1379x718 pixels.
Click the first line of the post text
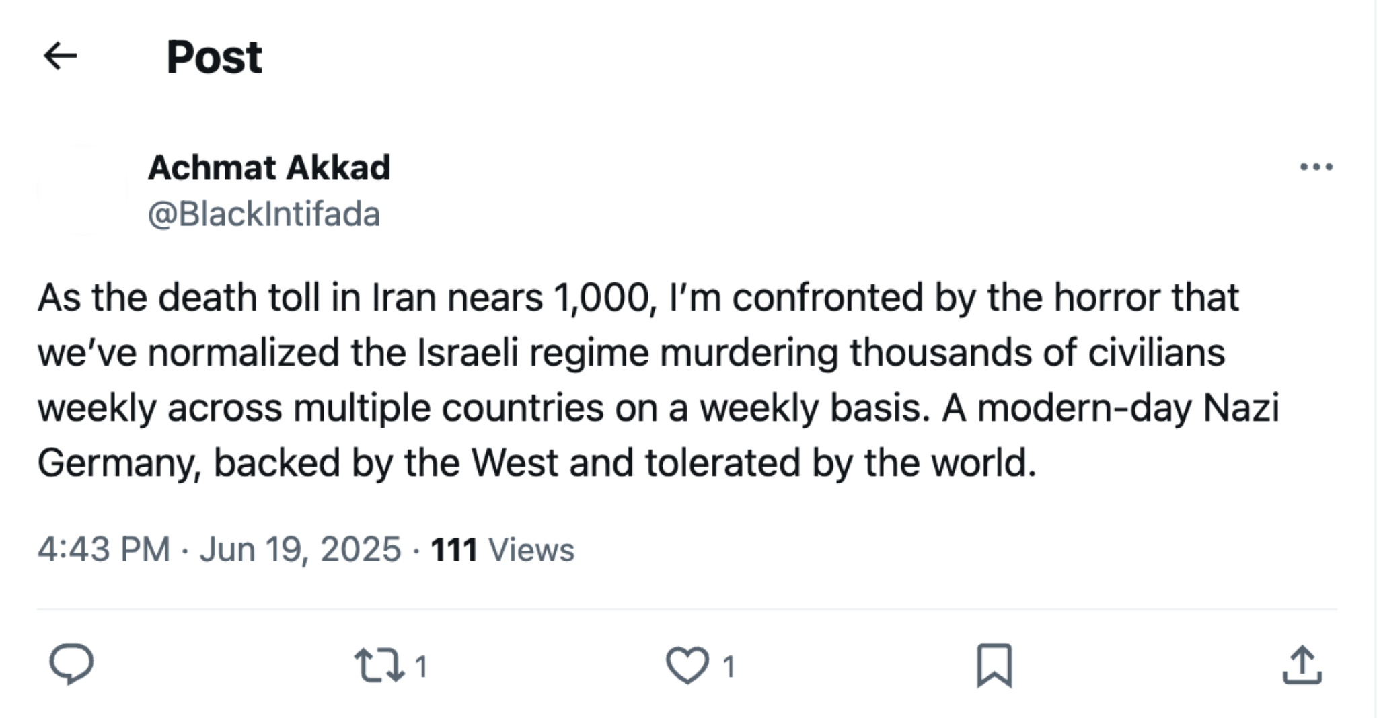click(x=638, y=297)
